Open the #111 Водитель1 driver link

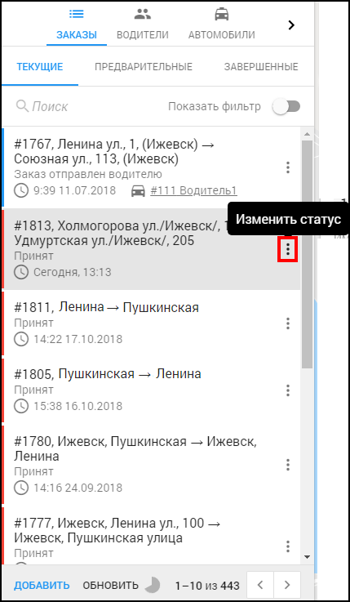193,191
